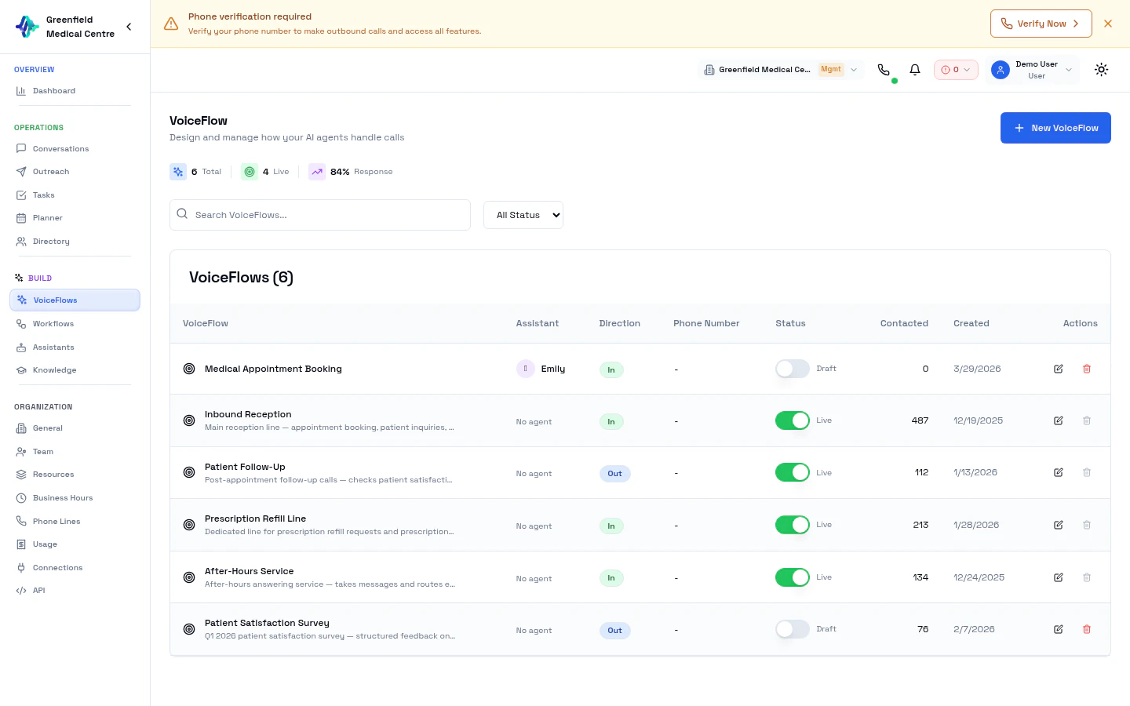Delete the Medical Appointment Booking voiceflow

(1087, 369)
